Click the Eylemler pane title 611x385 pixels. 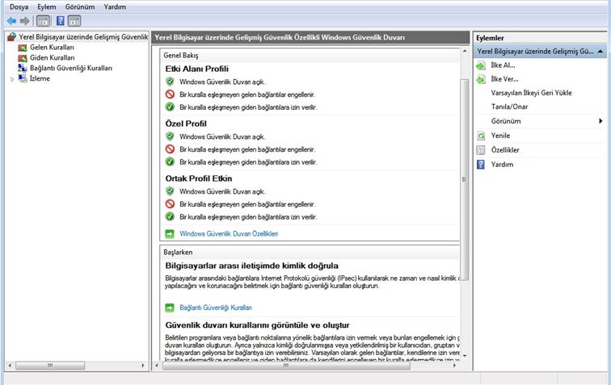pyautogui.click(x=491, y=38)
